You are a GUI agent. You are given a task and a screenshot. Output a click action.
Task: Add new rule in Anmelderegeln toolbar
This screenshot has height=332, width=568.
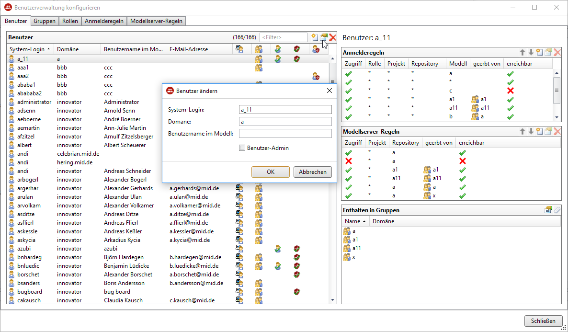click(540, 53)
